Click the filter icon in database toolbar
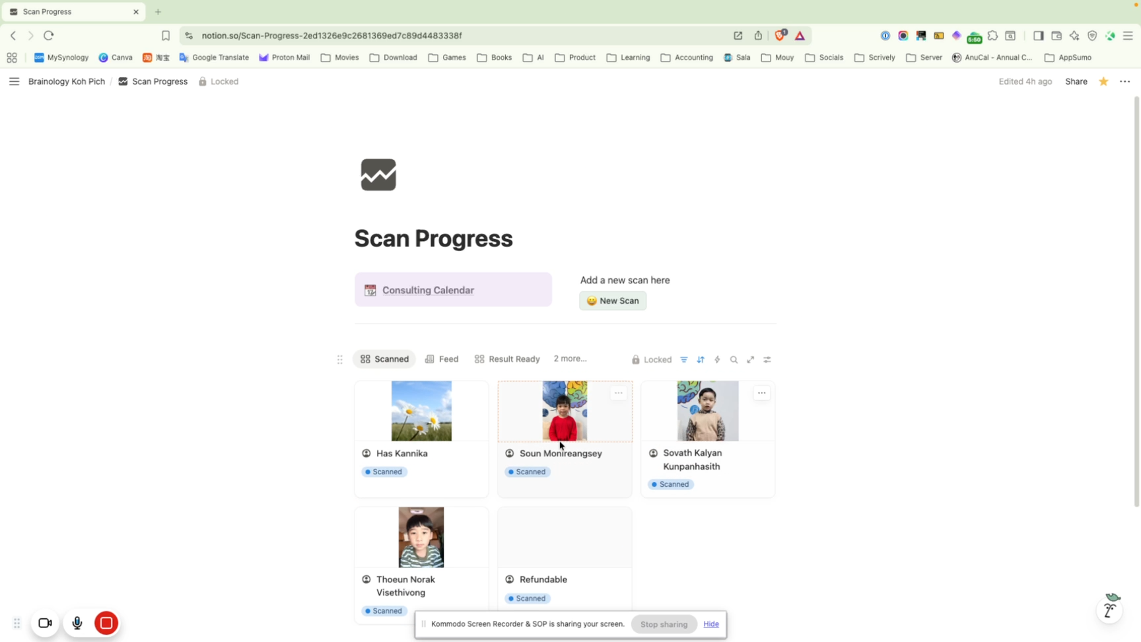 (684, 359)
